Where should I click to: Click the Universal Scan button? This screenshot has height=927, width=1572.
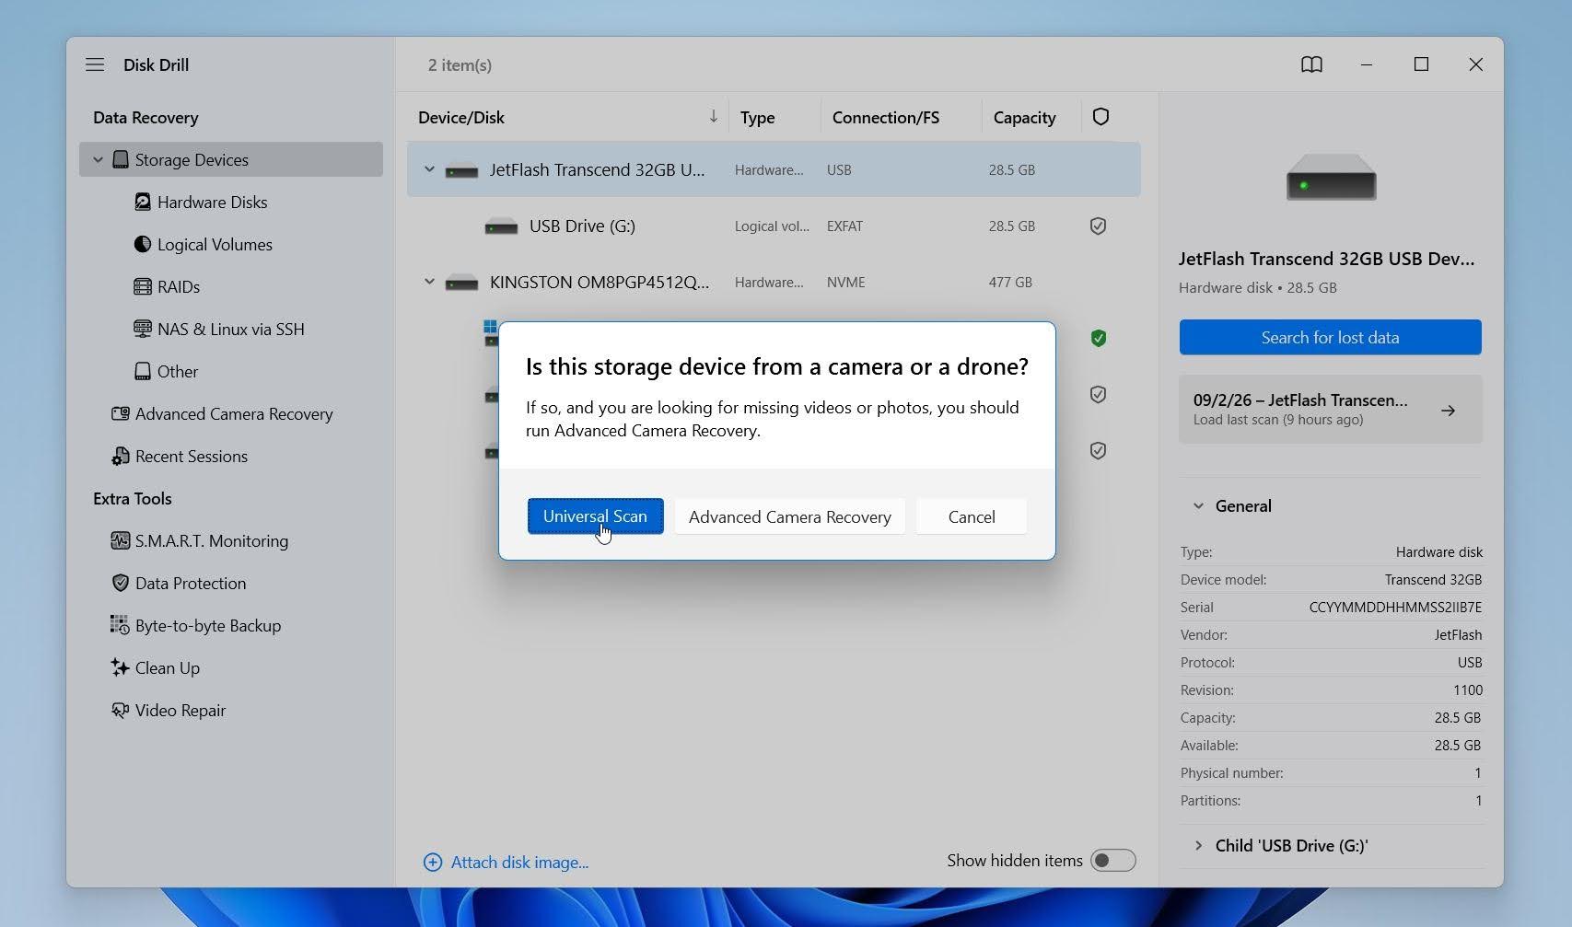coord(595,516)
